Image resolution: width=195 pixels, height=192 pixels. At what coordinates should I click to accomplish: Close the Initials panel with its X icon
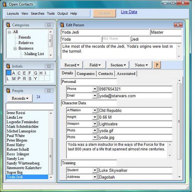coord(49,66)
